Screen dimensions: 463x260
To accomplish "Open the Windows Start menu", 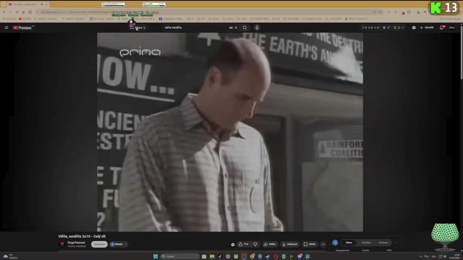I will tap(156, 256).
